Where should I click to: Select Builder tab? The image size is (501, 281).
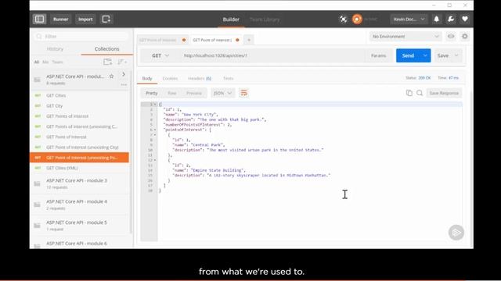point(231,19)
